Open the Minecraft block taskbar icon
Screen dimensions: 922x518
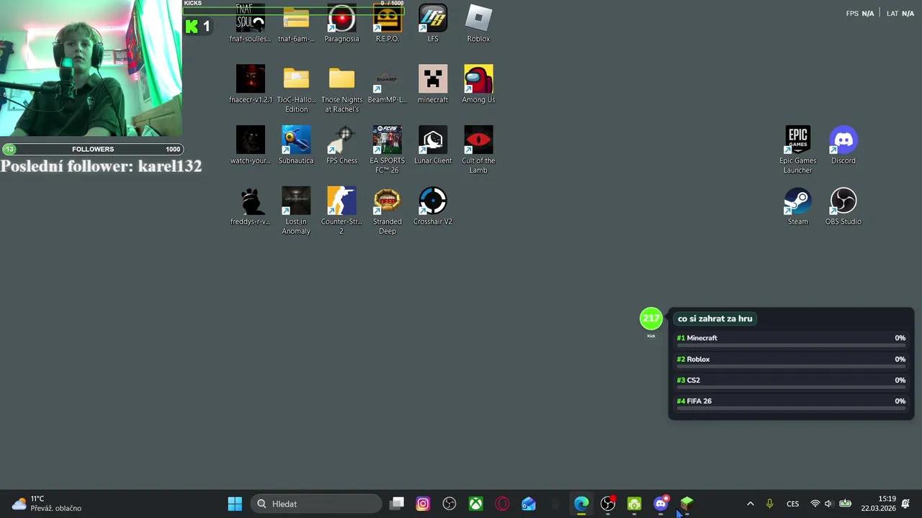(687, 504)
